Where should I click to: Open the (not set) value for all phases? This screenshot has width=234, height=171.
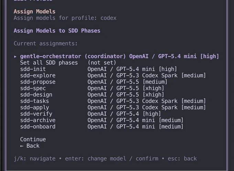coord(102,63)
